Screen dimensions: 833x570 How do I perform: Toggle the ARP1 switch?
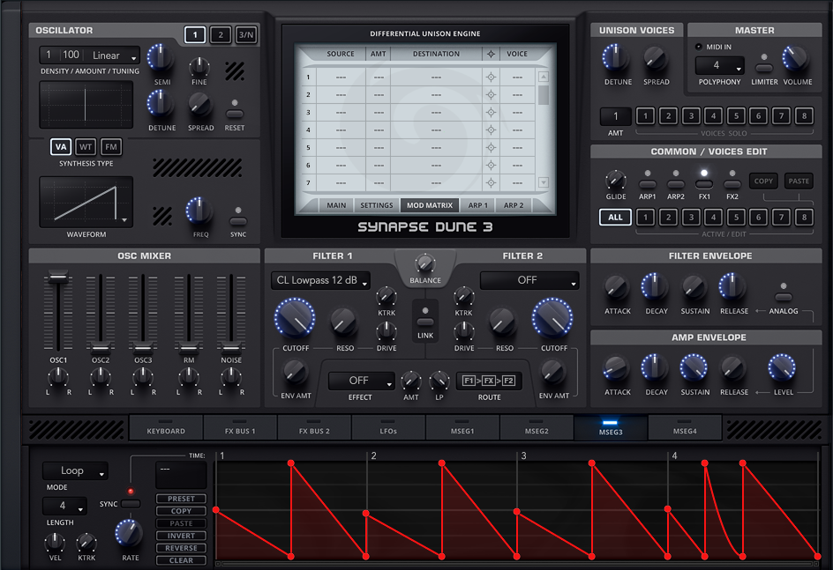coord(647,184)
